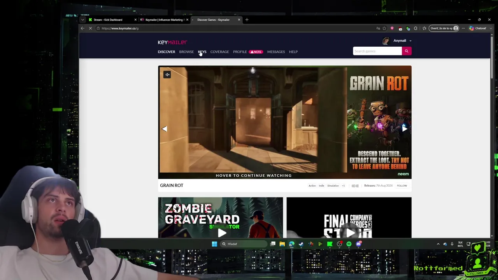Open OBS Studio from the taskbar

[x=339, y=244]
